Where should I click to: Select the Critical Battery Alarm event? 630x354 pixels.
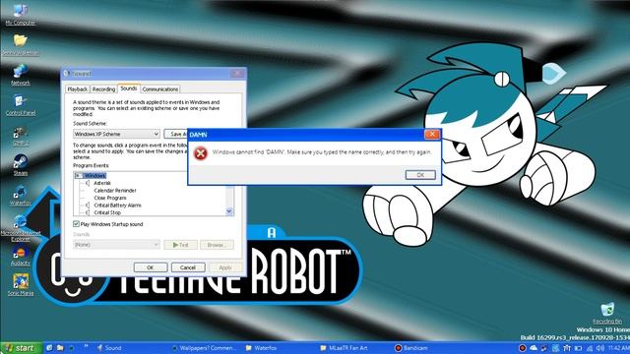pyautogui.click(x=117, y=206)
